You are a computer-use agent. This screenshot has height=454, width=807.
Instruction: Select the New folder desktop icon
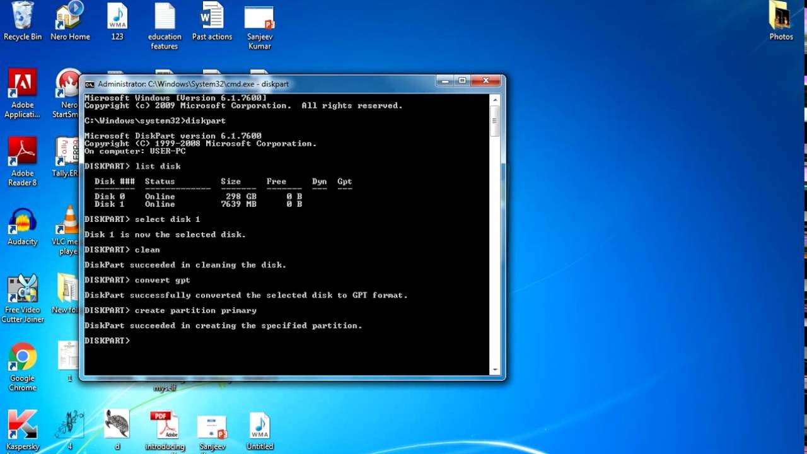[66, 294]
